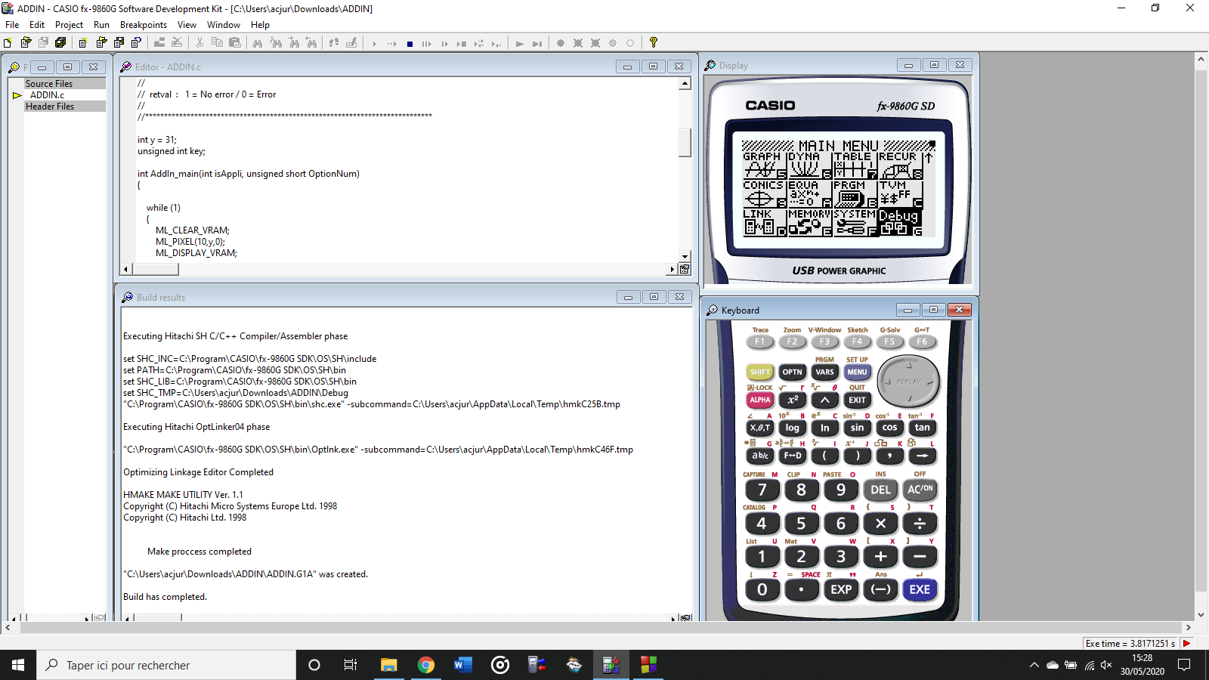Click the F1 Trace function key
The width and height of the screenshot is (1209, 680).
759,342
